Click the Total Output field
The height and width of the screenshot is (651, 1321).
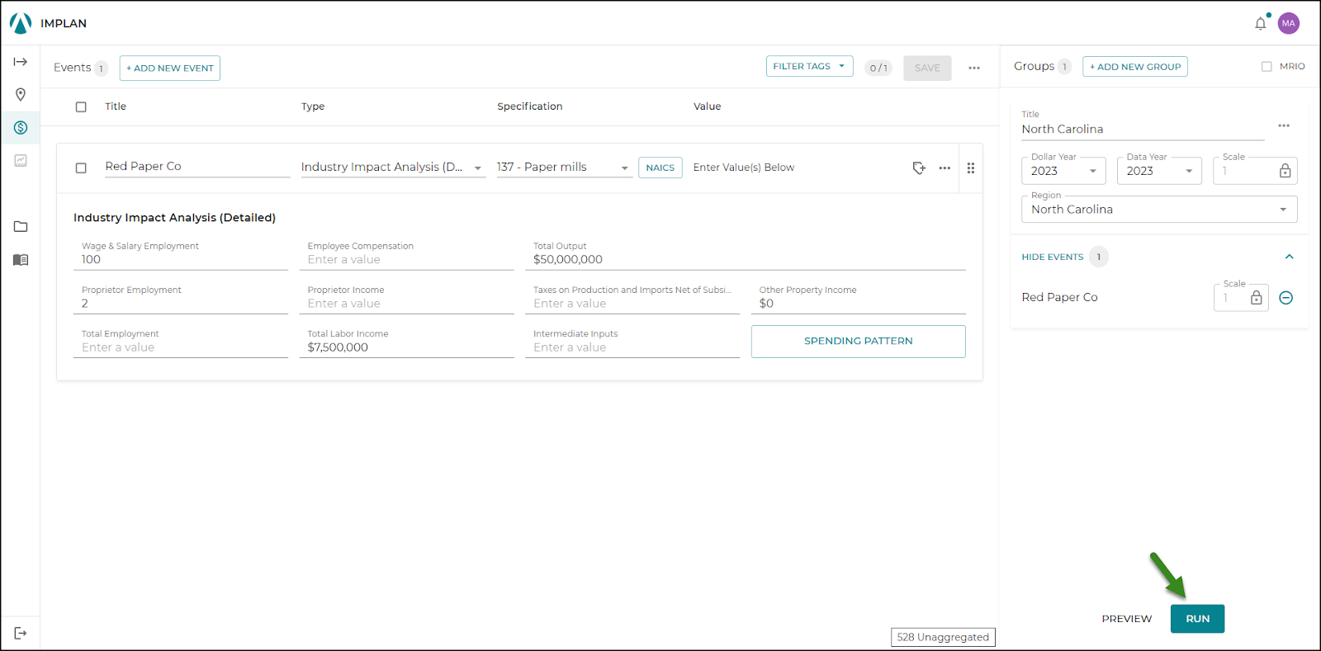pyautogui.click(x=746, y=254)
